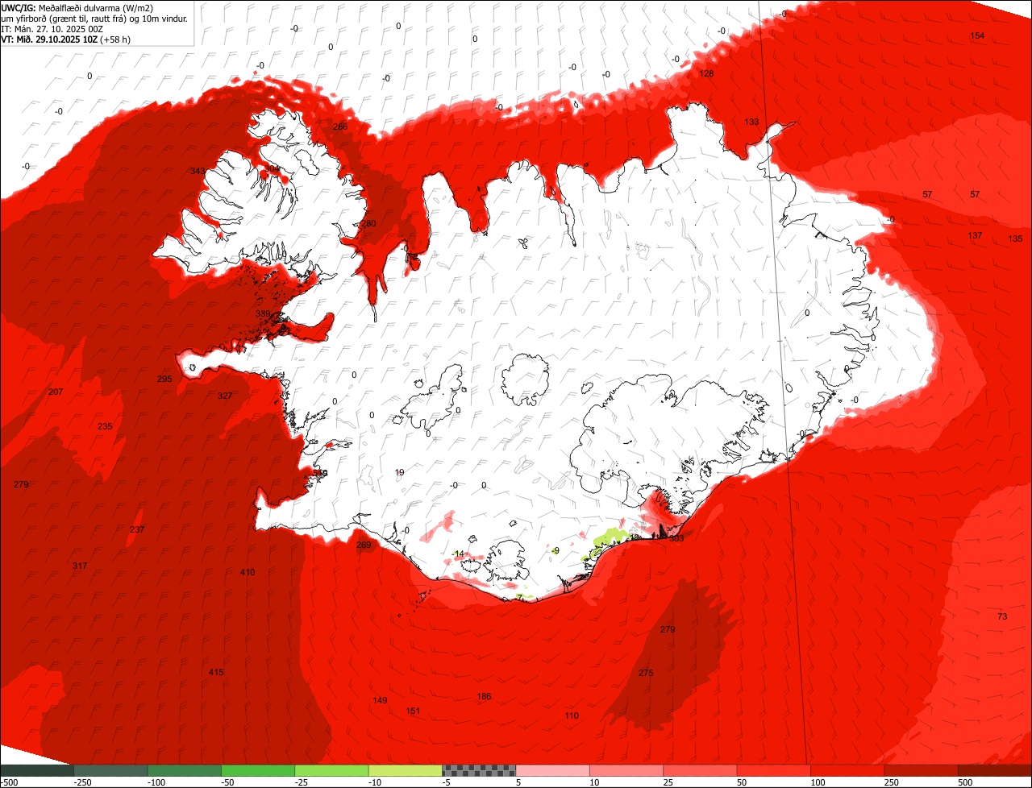This screenshot has height=788, width=1032.
Task: Click the bright green legend swatch from -50 to -25
Action: point(258,770)
